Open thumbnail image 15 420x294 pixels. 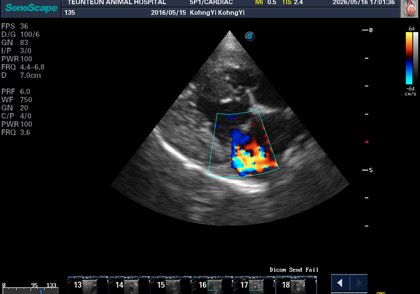click(x=171, y=285)
